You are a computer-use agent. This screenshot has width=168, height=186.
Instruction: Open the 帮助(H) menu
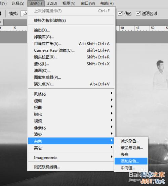(x=107, y=3)
